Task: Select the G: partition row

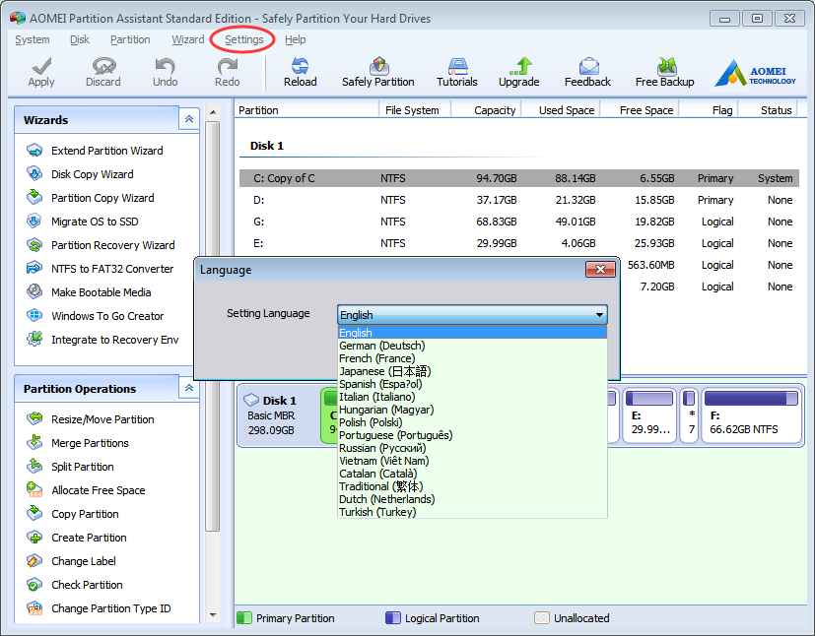Action: pyautogui.click(x=518, y=222)
